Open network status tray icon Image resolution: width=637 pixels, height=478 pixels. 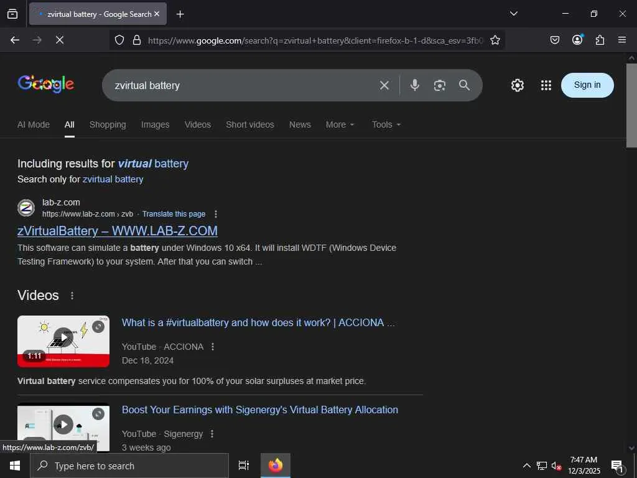tap(542, 466)
